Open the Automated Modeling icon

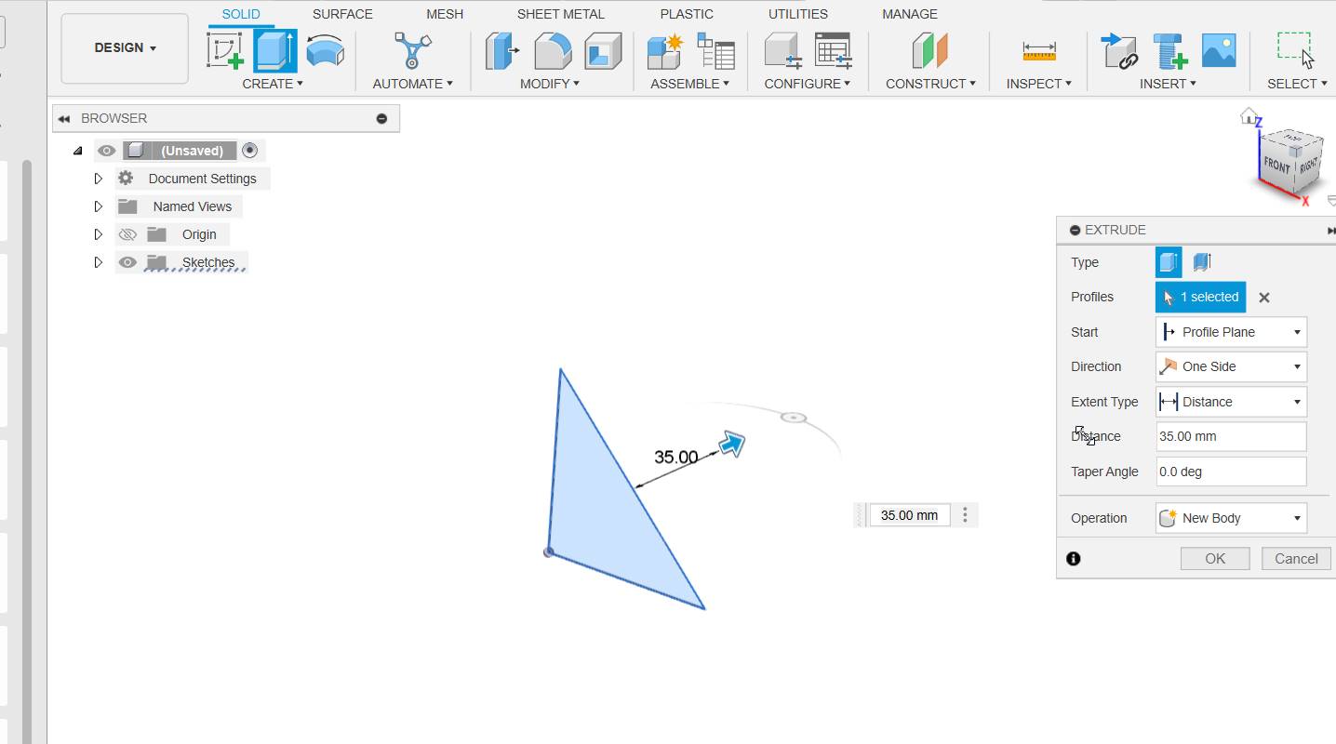412,51
